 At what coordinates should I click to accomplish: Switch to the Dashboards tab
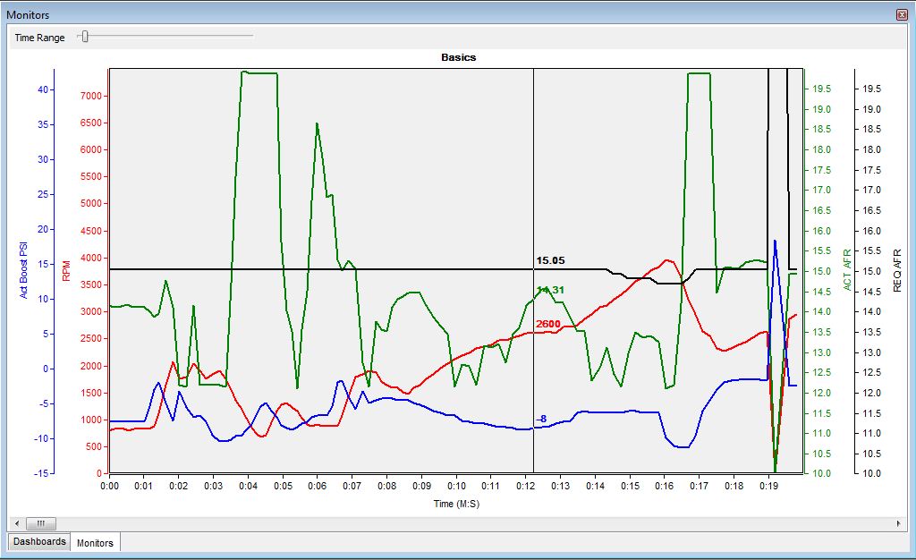click(x=39, y=542)
